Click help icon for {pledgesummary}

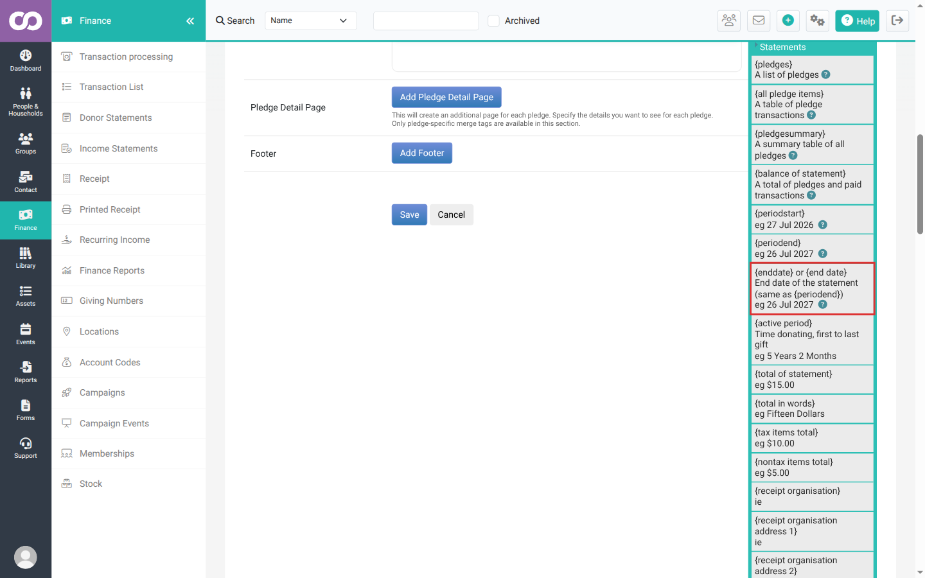coord(793,155)
